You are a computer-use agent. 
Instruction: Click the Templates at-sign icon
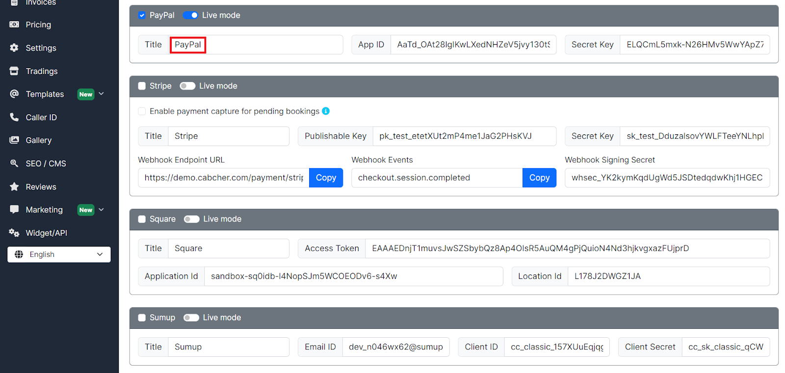pyautogui.click(x=14, y=94)
